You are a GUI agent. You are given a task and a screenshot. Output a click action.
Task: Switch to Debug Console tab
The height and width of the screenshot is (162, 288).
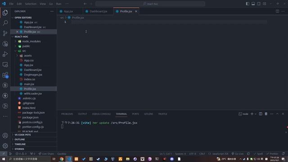[x=101, y=114]
